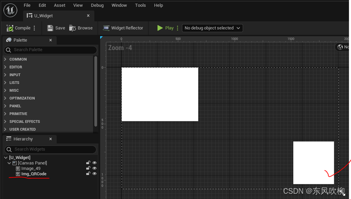Focus the Search Palette field
This screenshot has width=351, height=199.
(x=50, y=50)
